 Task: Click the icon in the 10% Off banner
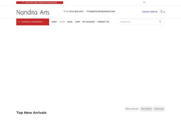coord(23,2)
